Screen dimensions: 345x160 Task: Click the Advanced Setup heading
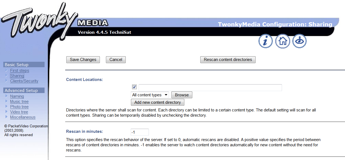(24, 90)
